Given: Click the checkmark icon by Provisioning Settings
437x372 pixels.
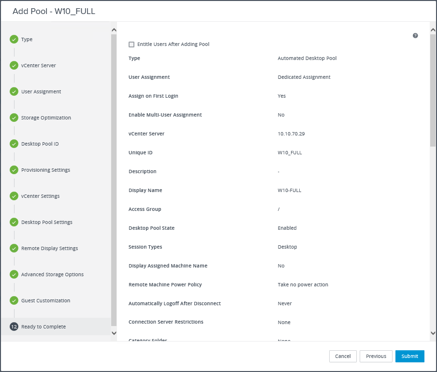Looking at the screenshot, I should [14, 170].
